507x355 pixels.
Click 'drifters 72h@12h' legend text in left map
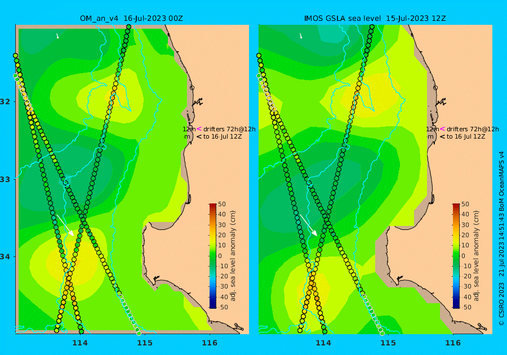[x=229, y=129]
